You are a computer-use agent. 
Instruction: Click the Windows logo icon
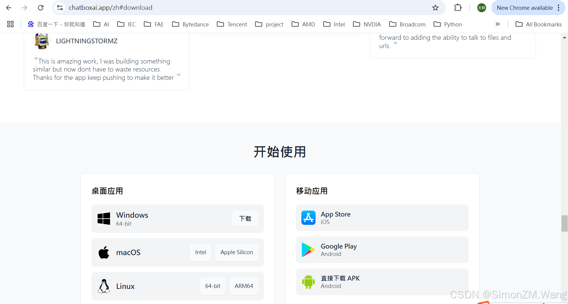point(104,219)
